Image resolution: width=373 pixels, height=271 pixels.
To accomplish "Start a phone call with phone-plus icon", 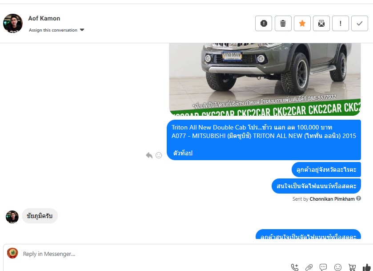I will click(294, 267).
